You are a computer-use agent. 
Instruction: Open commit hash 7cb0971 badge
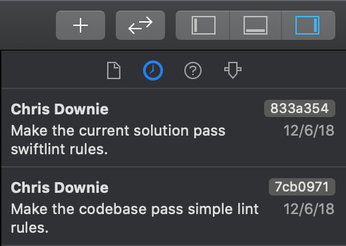click(302, 187)
